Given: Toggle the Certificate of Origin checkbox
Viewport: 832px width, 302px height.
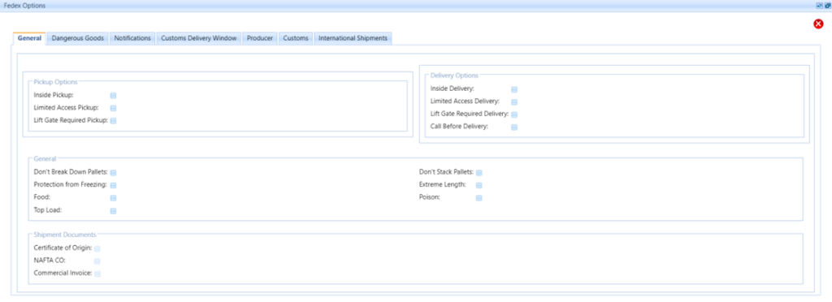Looking at the screenshot, I should [x=97, y=248].
